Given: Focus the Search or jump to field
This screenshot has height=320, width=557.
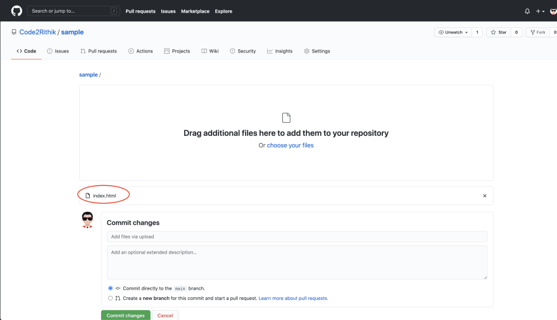Looking at the screenshot, I should [73, 11].
